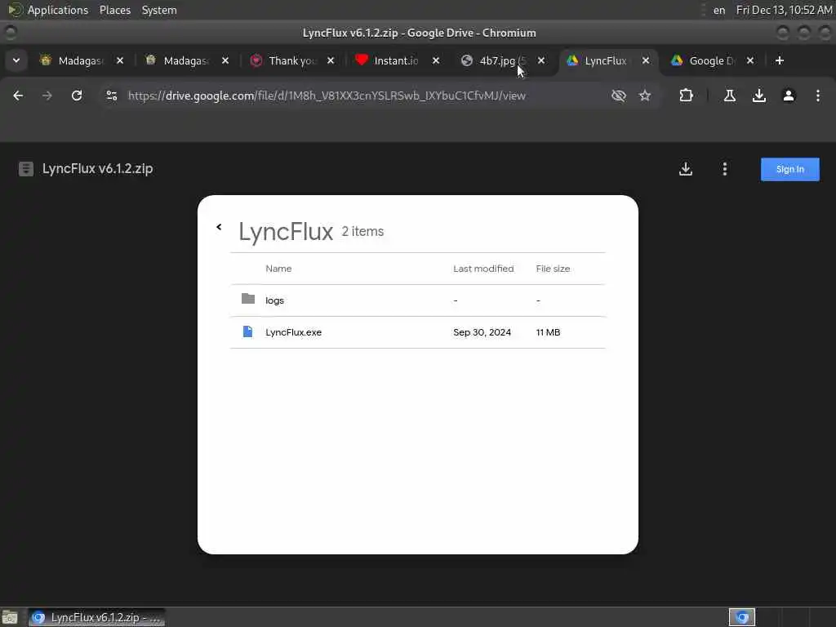Click the logs folder name
This screenshot has height=627, width=836.
(274, 300)
